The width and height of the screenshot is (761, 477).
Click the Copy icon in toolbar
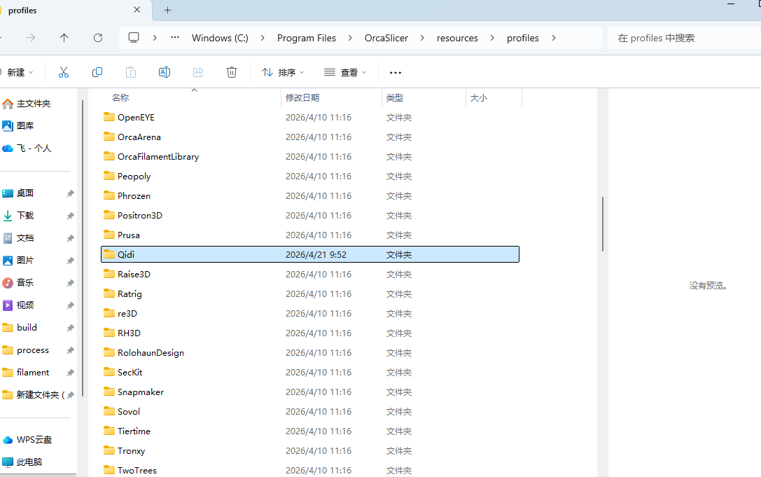pyautogui.click(x=97, y=72)
